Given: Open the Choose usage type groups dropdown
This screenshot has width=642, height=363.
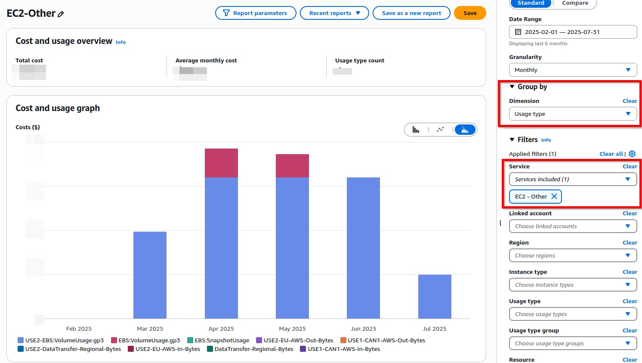Looking at the screenshot, I should tap(573, 343).
